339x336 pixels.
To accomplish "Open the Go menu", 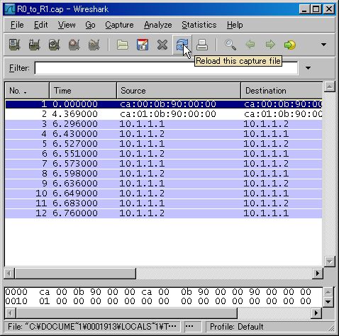I will [90, 25].
